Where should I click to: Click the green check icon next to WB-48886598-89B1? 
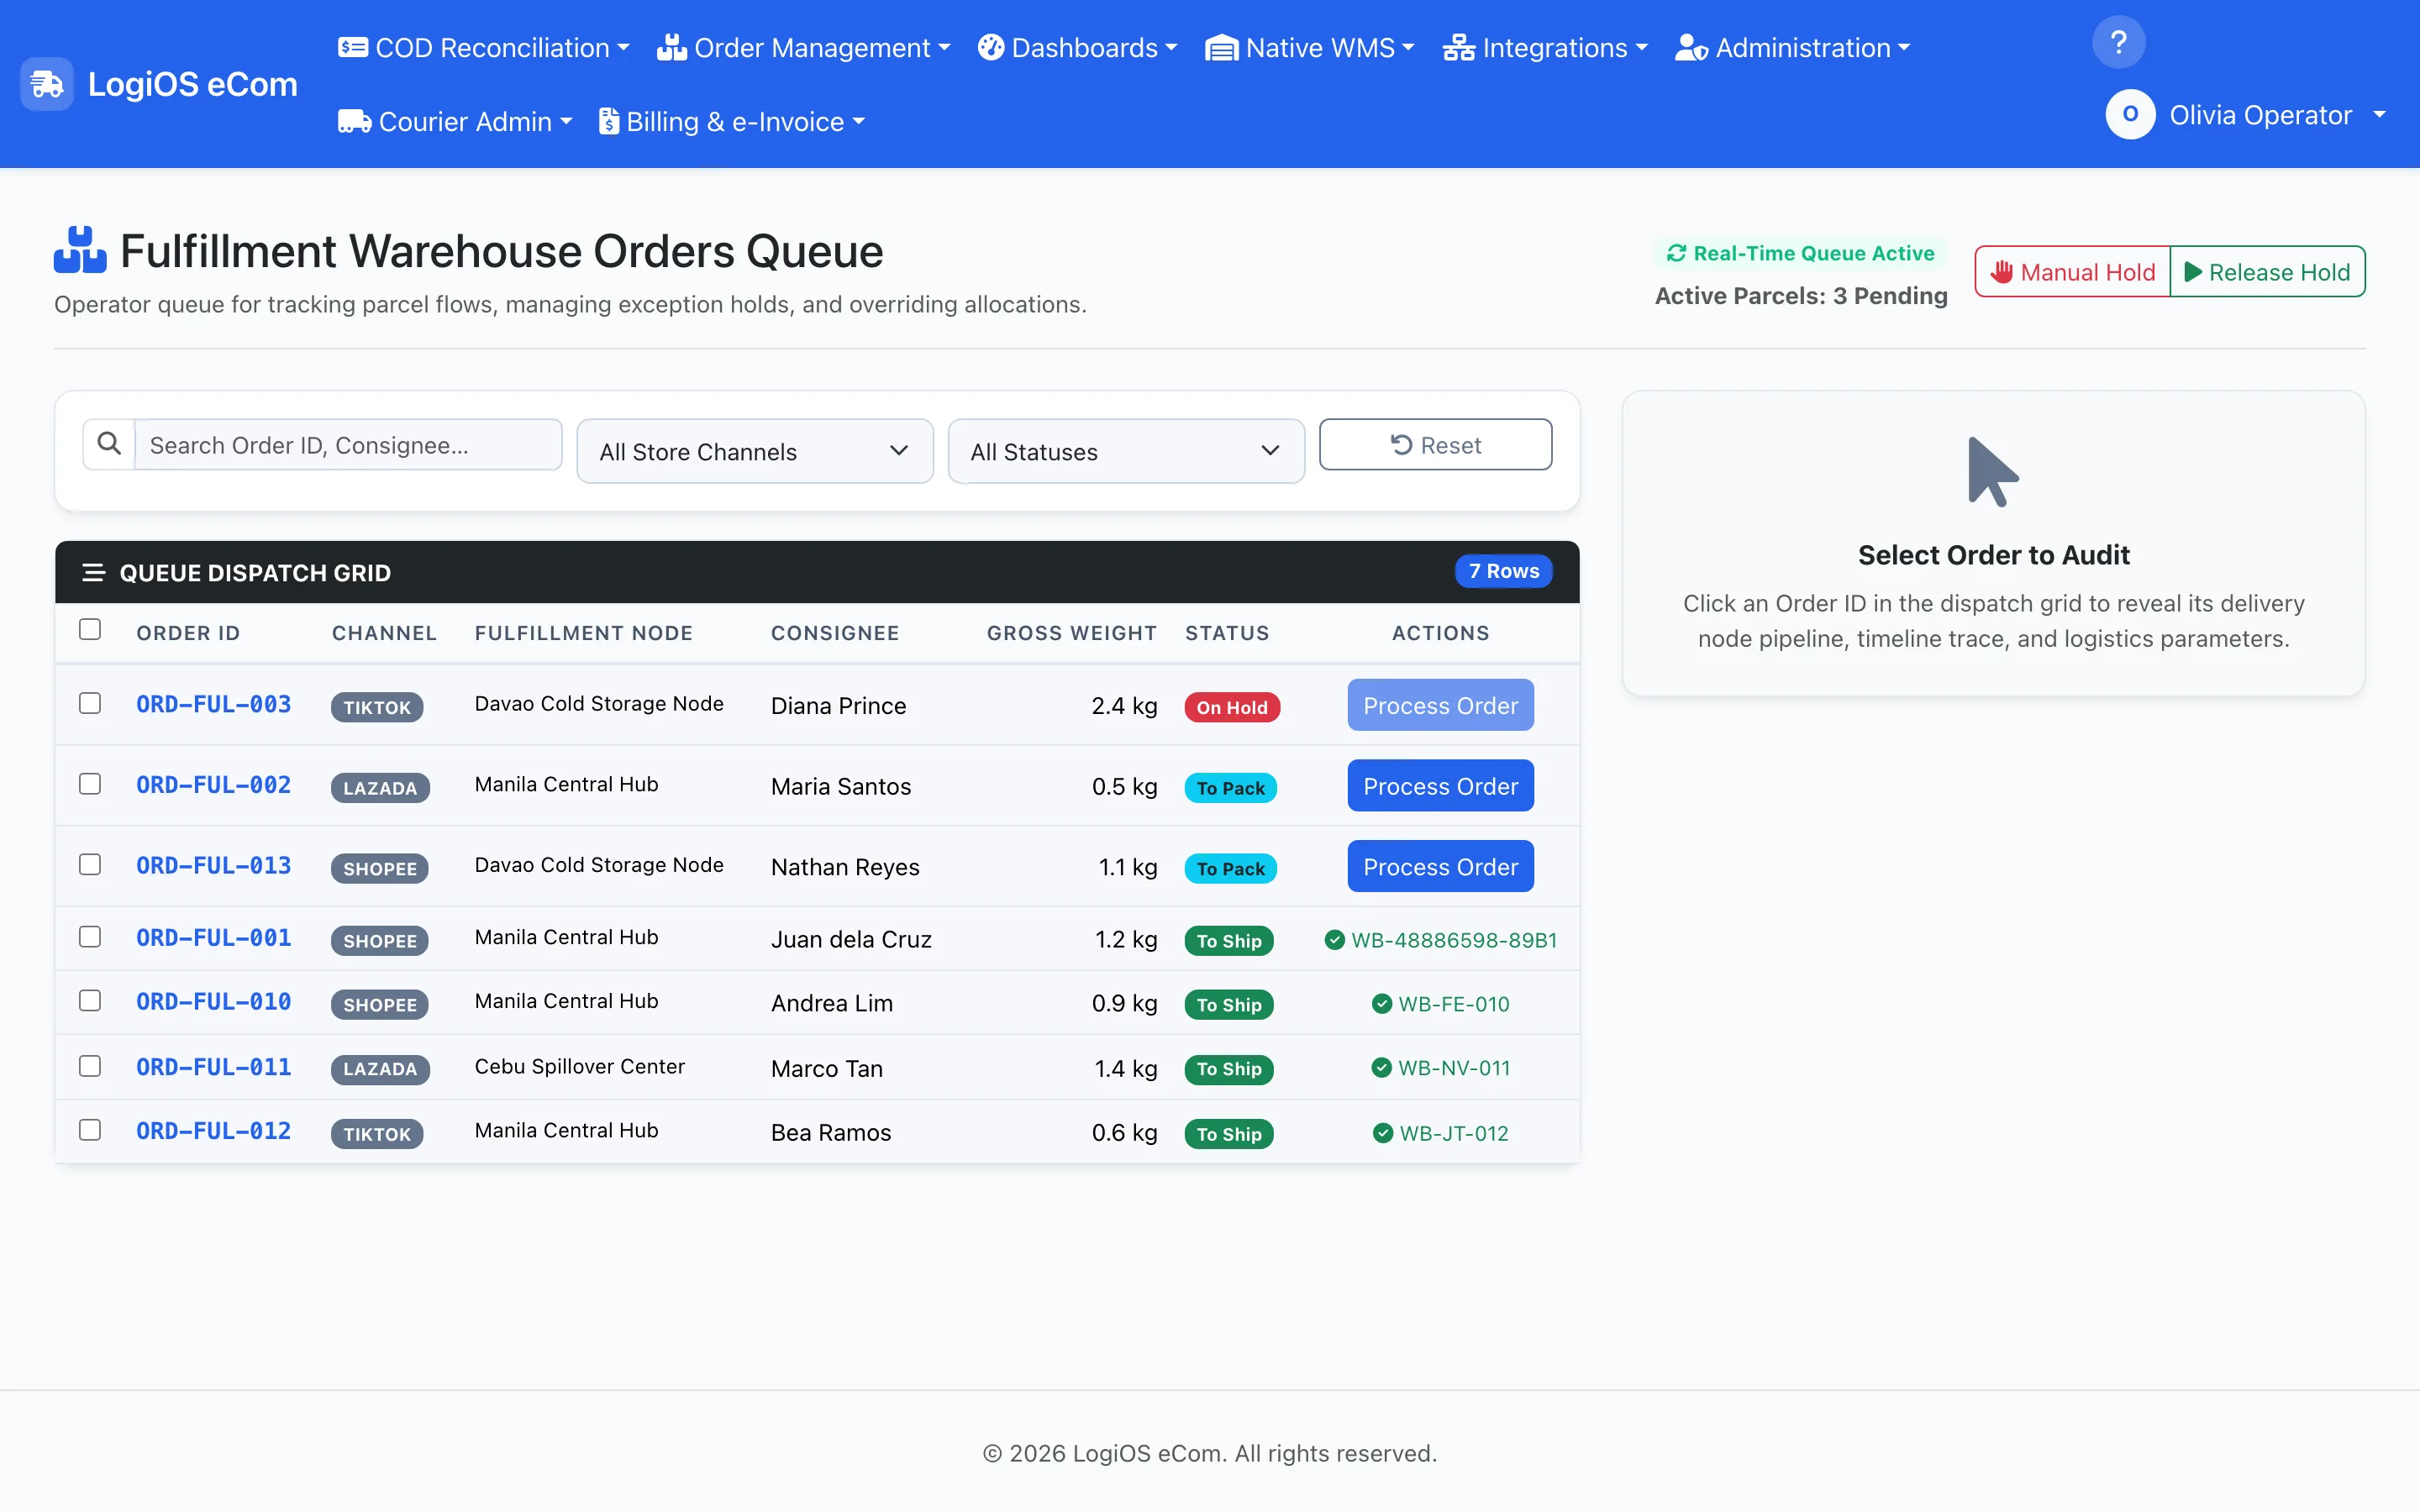coord(1334,939)
